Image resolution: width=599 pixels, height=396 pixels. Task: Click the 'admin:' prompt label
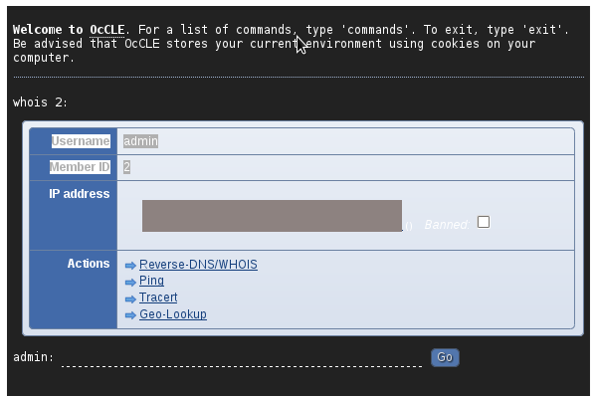(x=33, y=357)
